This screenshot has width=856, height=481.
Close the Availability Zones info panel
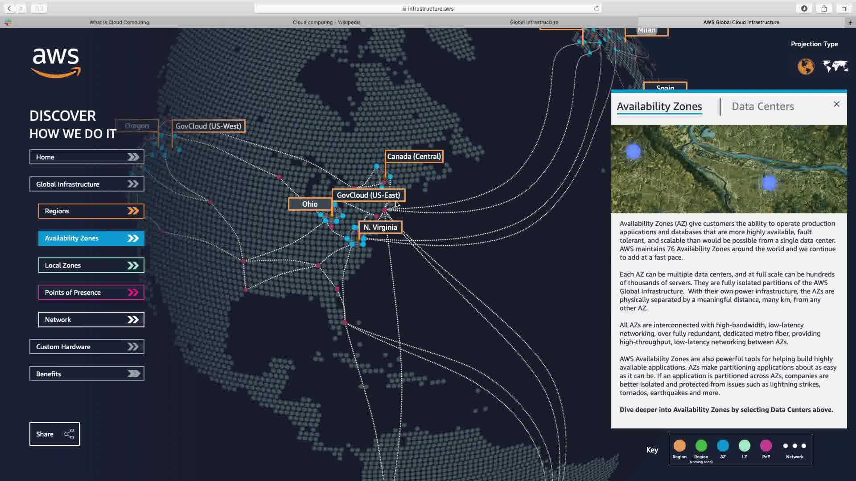836,104
